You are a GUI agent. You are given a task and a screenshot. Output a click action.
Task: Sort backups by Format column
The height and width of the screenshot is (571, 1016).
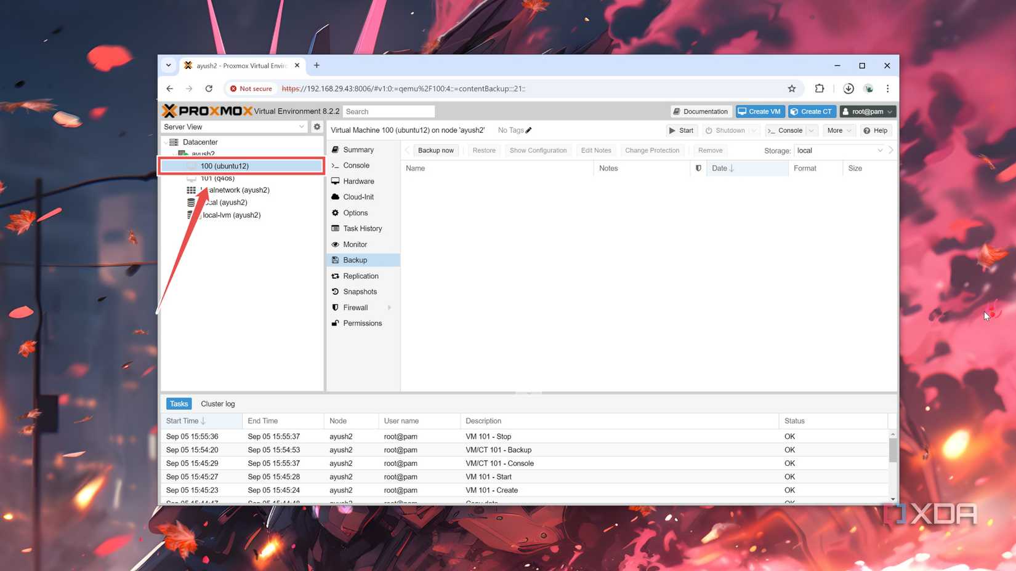(x=816, y=168)
